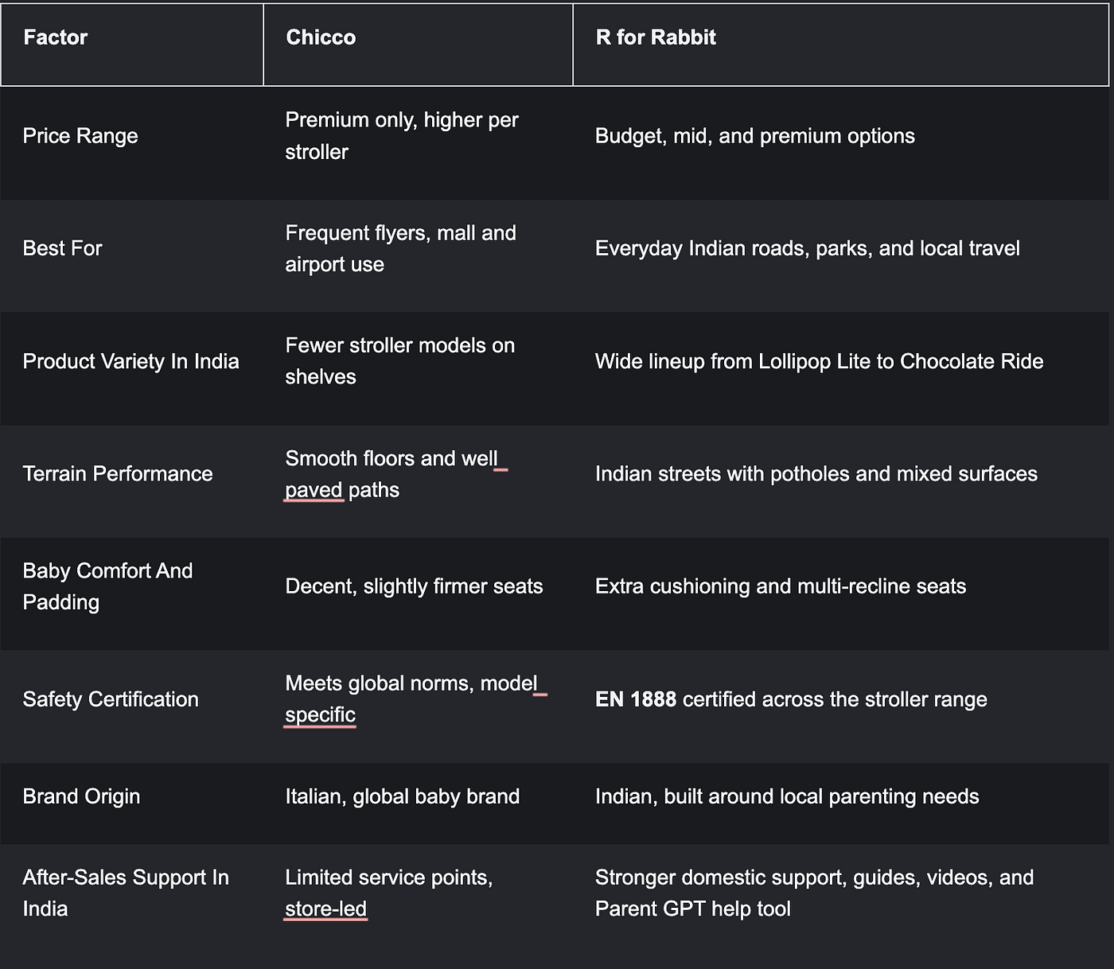The image size is (1114, 969).
Task: Click 'Budget, mid, and premium options' cell
Action: coord(755,136)
